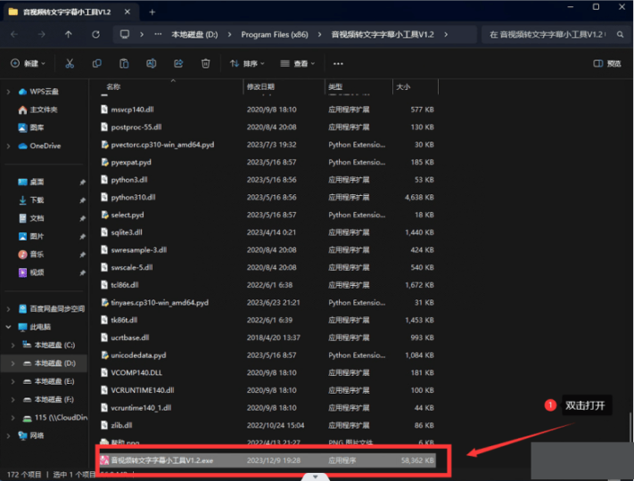Go back with the left arrow
Image resolution: width=634 pixels, height=481 pixels.
coord(14,35)
